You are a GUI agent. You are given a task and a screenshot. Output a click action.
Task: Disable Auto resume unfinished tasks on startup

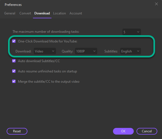pyautogui.click(x=14, y=71)
